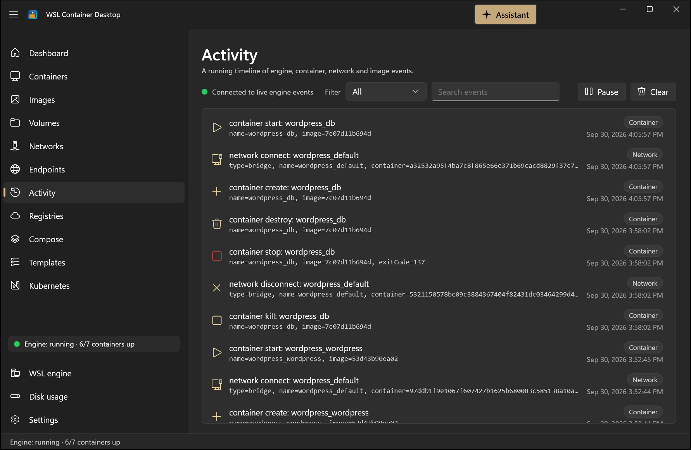Image resolution: width=691 pixels, height=450 pixels.
Task: Click X icon of network disconnect event
Action: tap(217, 288)
